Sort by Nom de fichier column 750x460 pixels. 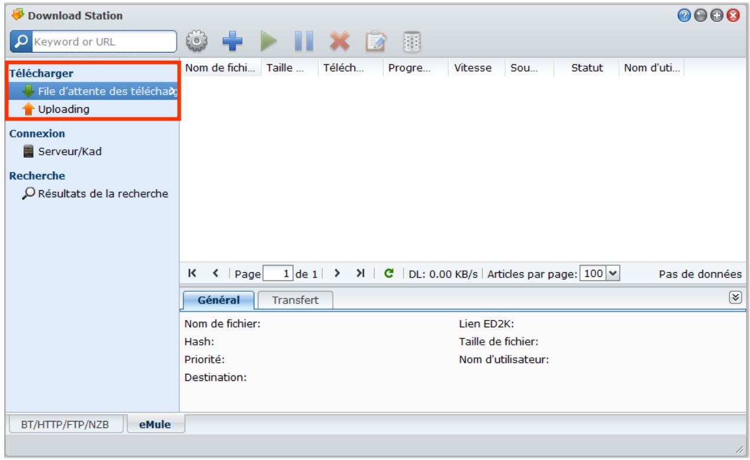coord(220,68)
